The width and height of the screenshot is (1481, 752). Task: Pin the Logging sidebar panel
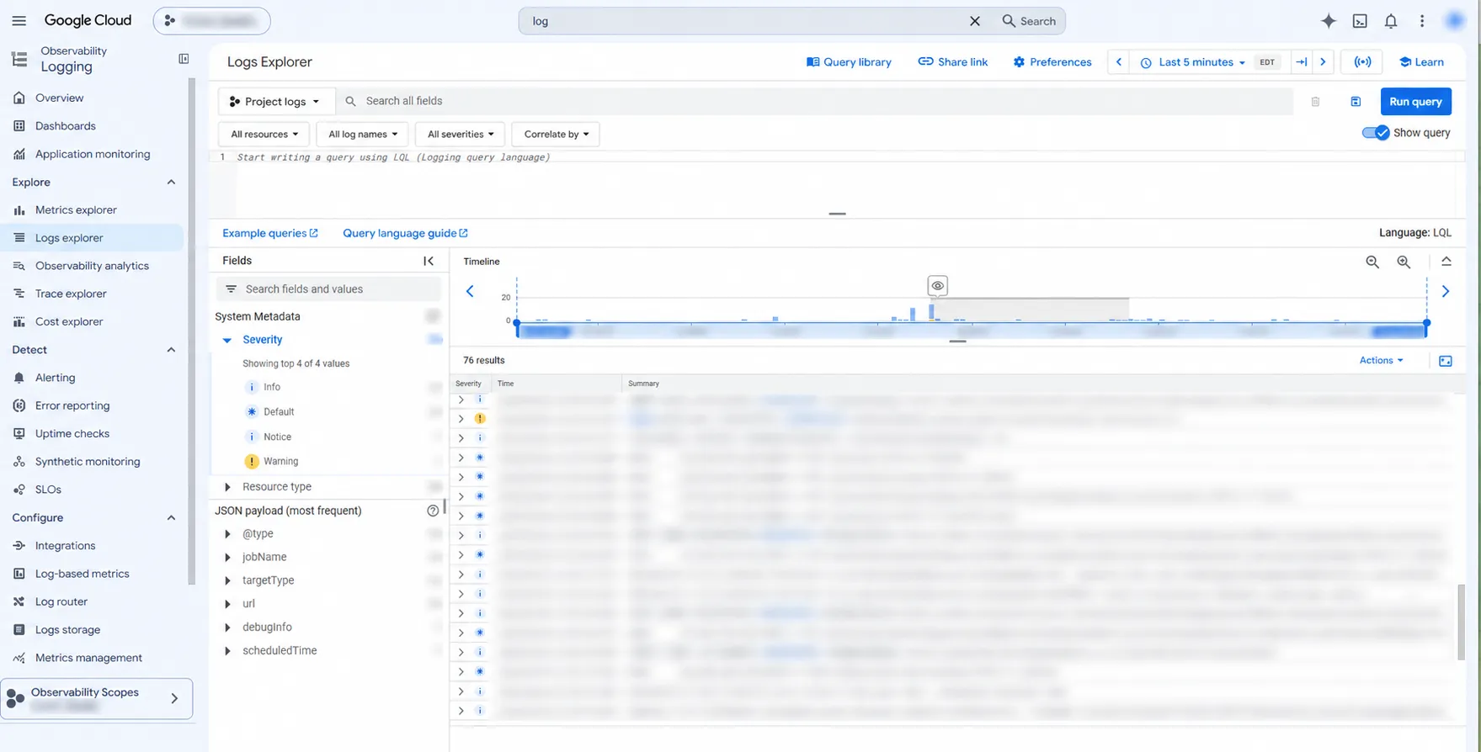(x=184, y=59)
